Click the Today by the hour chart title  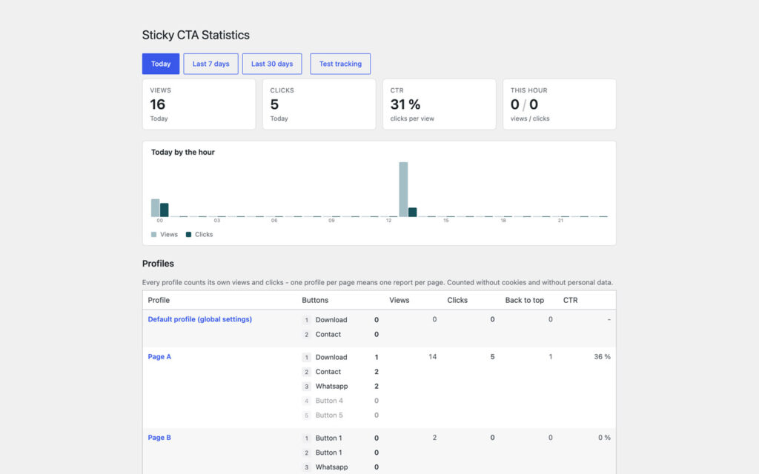click(x=182, y=152)
